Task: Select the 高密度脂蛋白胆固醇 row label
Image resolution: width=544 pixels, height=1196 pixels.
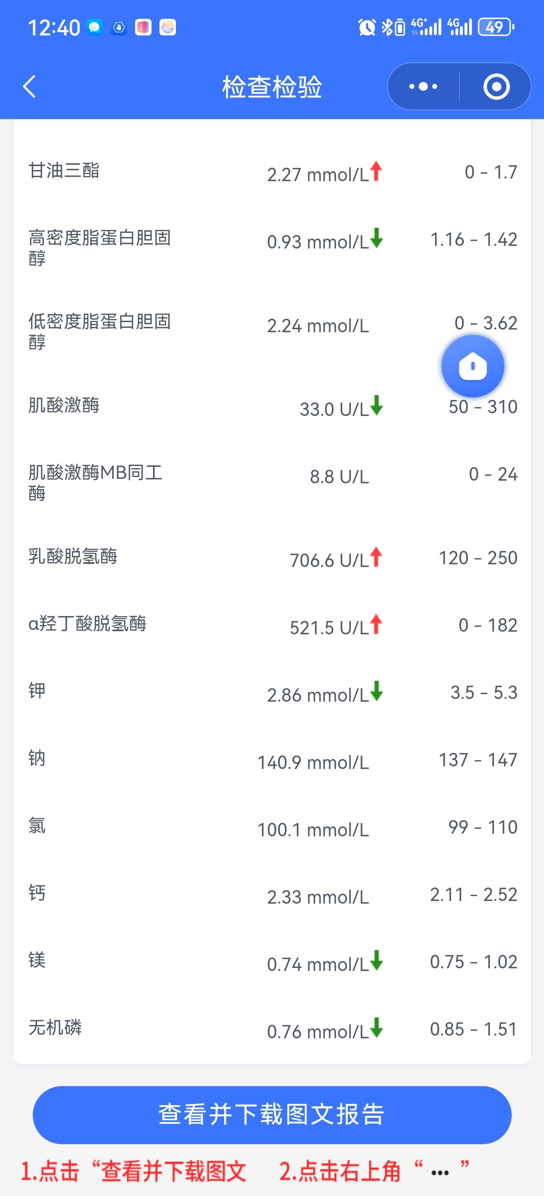Action: pyautogui.click(x=99, y=248)
